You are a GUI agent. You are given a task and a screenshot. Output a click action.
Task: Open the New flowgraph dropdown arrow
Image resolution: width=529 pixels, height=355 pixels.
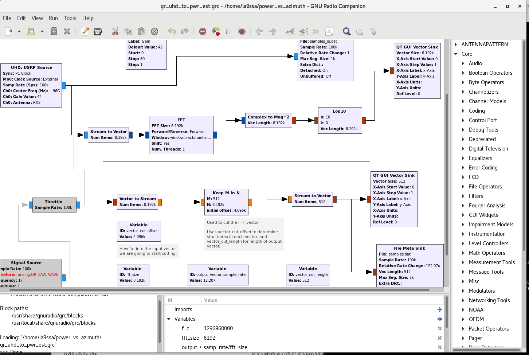pyautogui.click(x=19, y=32)
